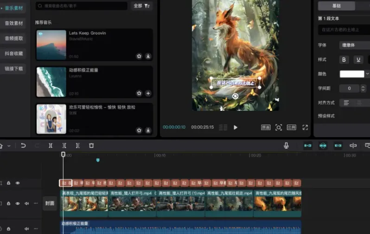370x234 pixels.
Task: Undo the last edit in the timeline toolbar
Action: tap(23, 145)
